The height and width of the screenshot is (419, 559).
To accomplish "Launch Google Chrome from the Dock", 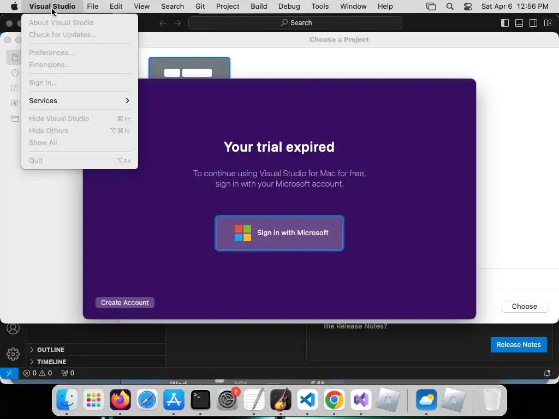I will [334, 399].
